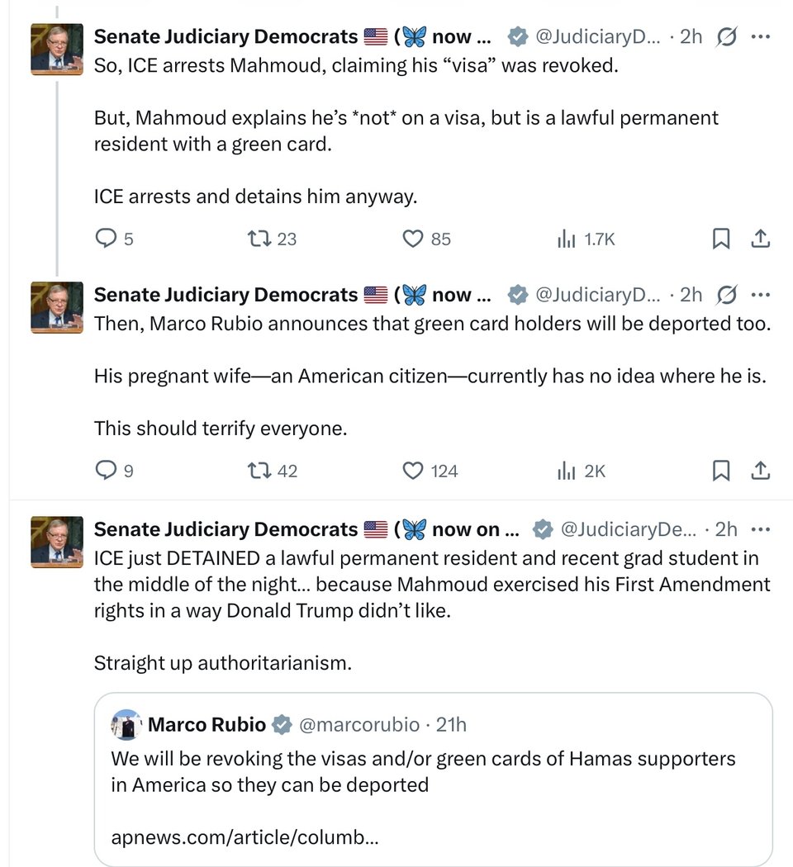Visit @marcorubio profile handle in quoted tweet
This screenshot has height=867, width=793.
tap(358, 725)
